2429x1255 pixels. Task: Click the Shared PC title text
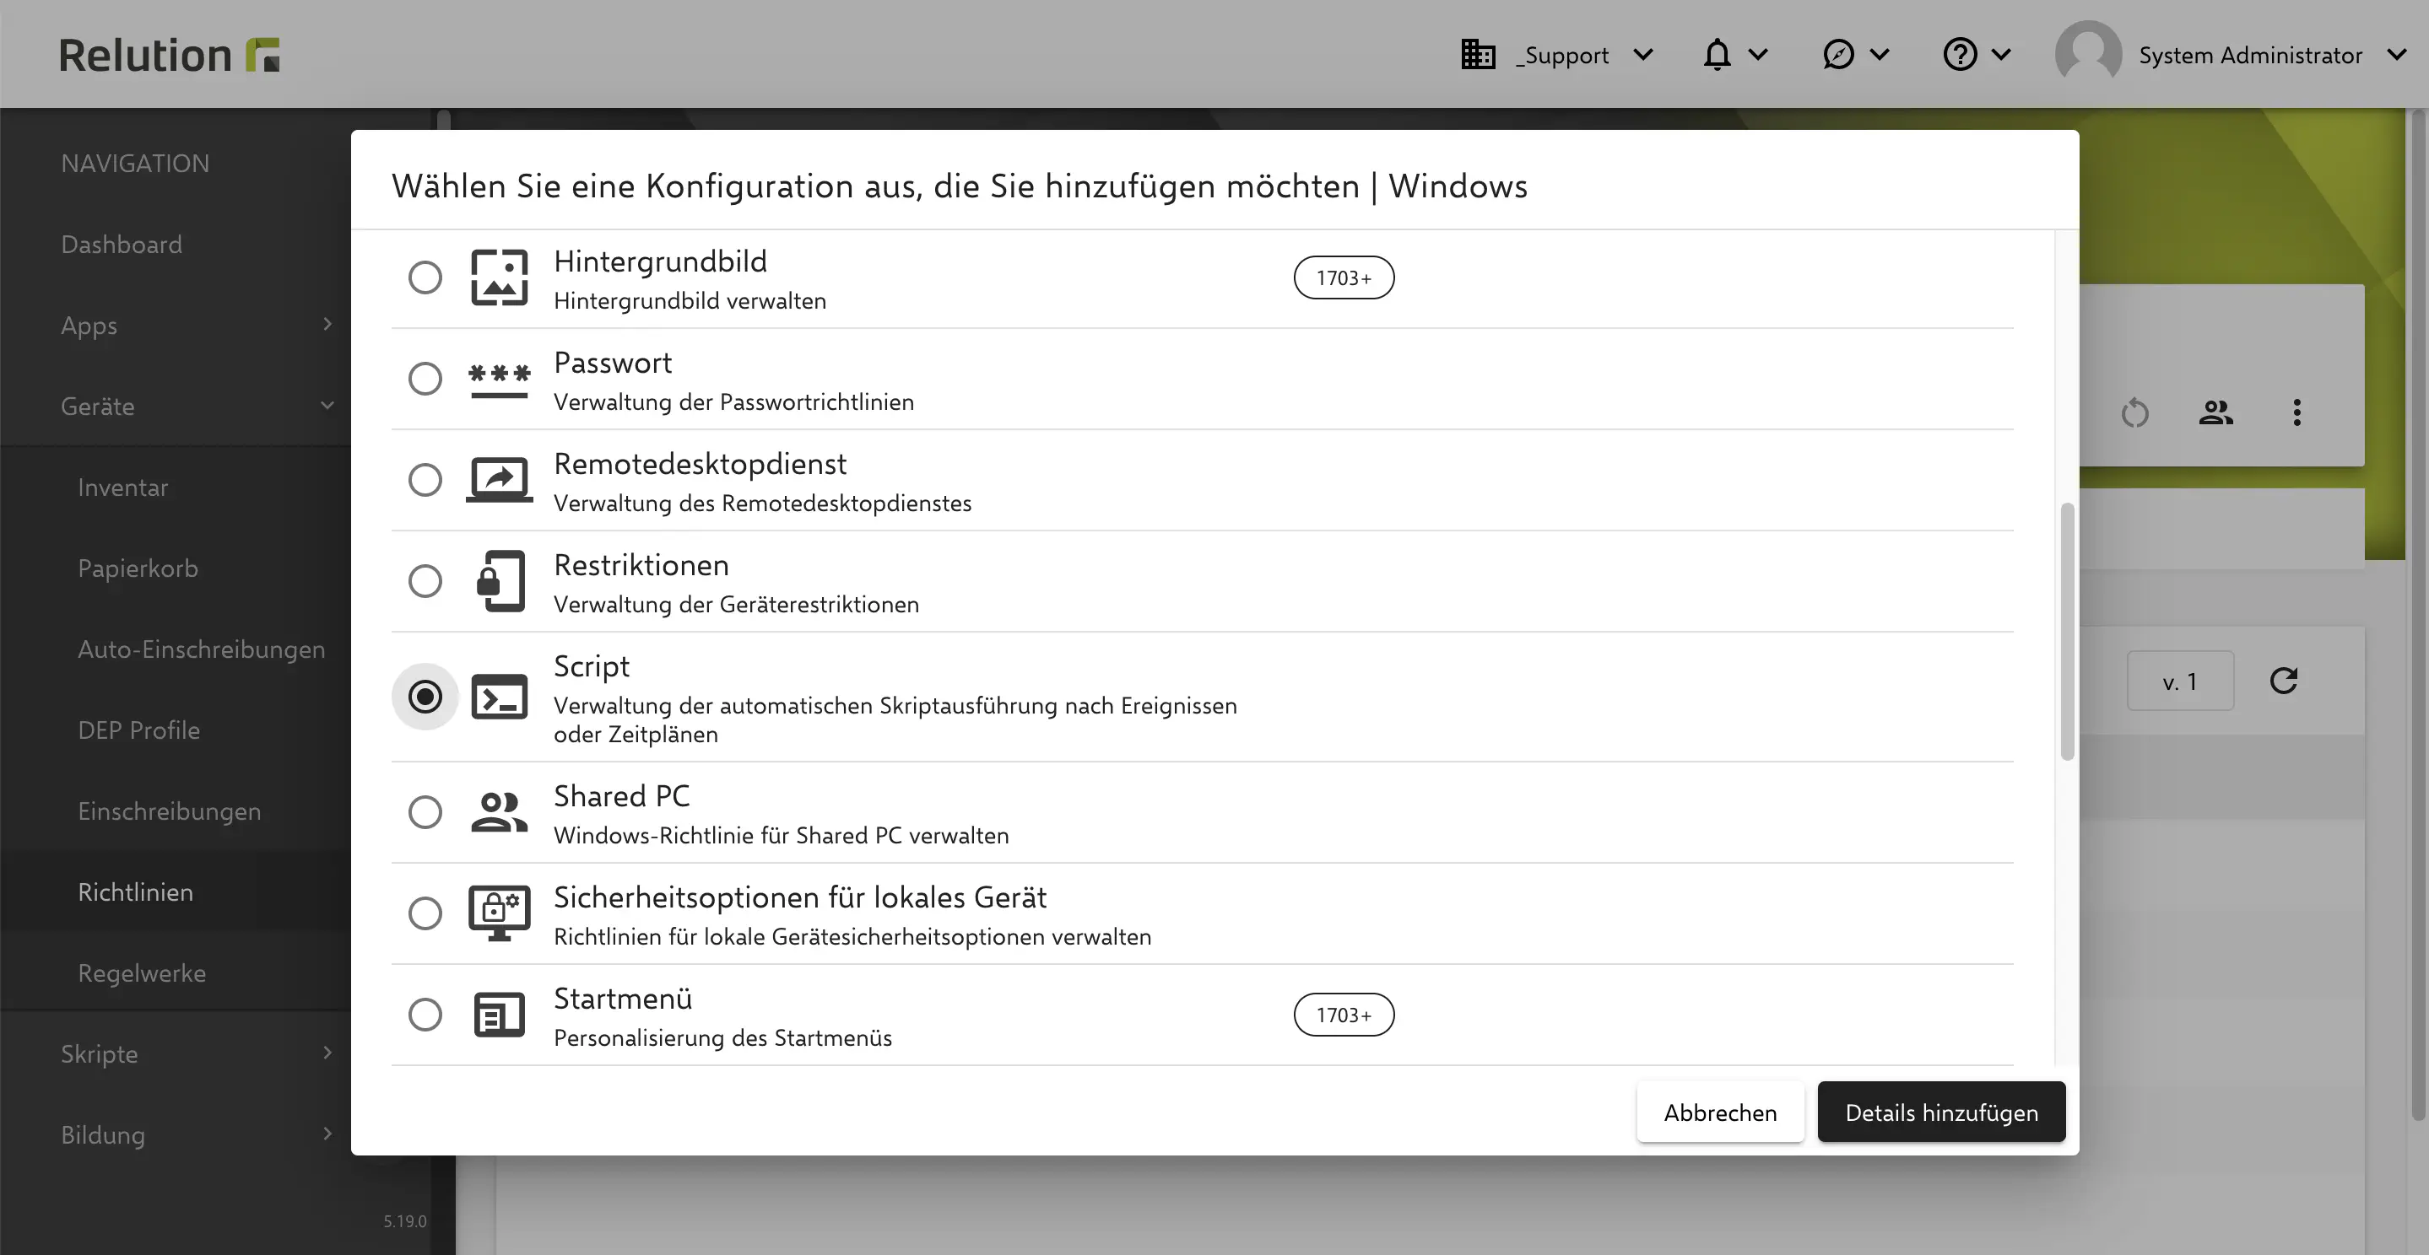tap(621, 797)
